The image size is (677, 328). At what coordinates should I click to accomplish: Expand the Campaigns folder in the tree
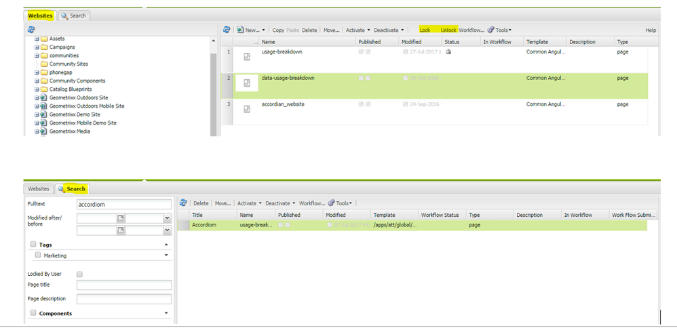click(x=37, y=47)
